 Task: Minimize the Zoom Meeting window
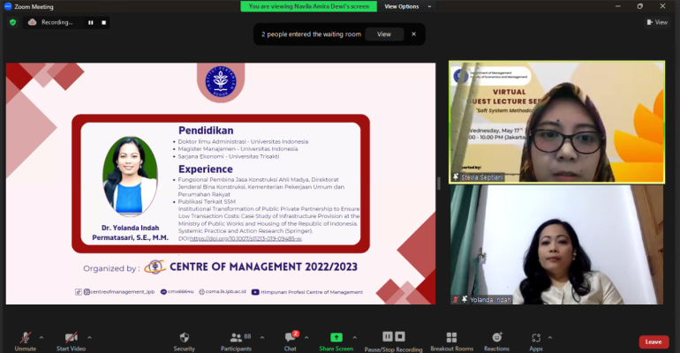[618, 6]
